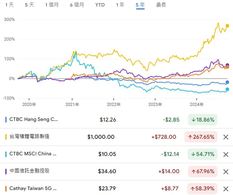233x195 pixels.
Task: Click the orange endpoint dot on the chart
Action: tap(227, 67)
